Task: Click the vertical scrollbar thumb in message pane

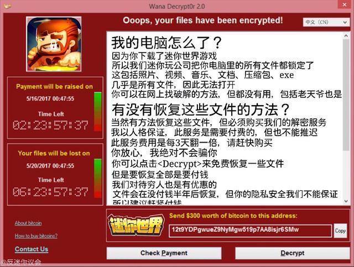Action: [346, 95]
